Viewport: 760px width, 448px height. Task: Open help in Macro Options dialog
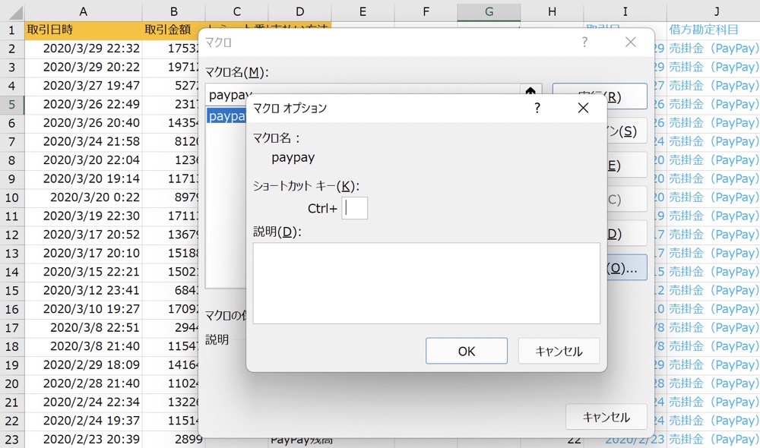point(537,108)
